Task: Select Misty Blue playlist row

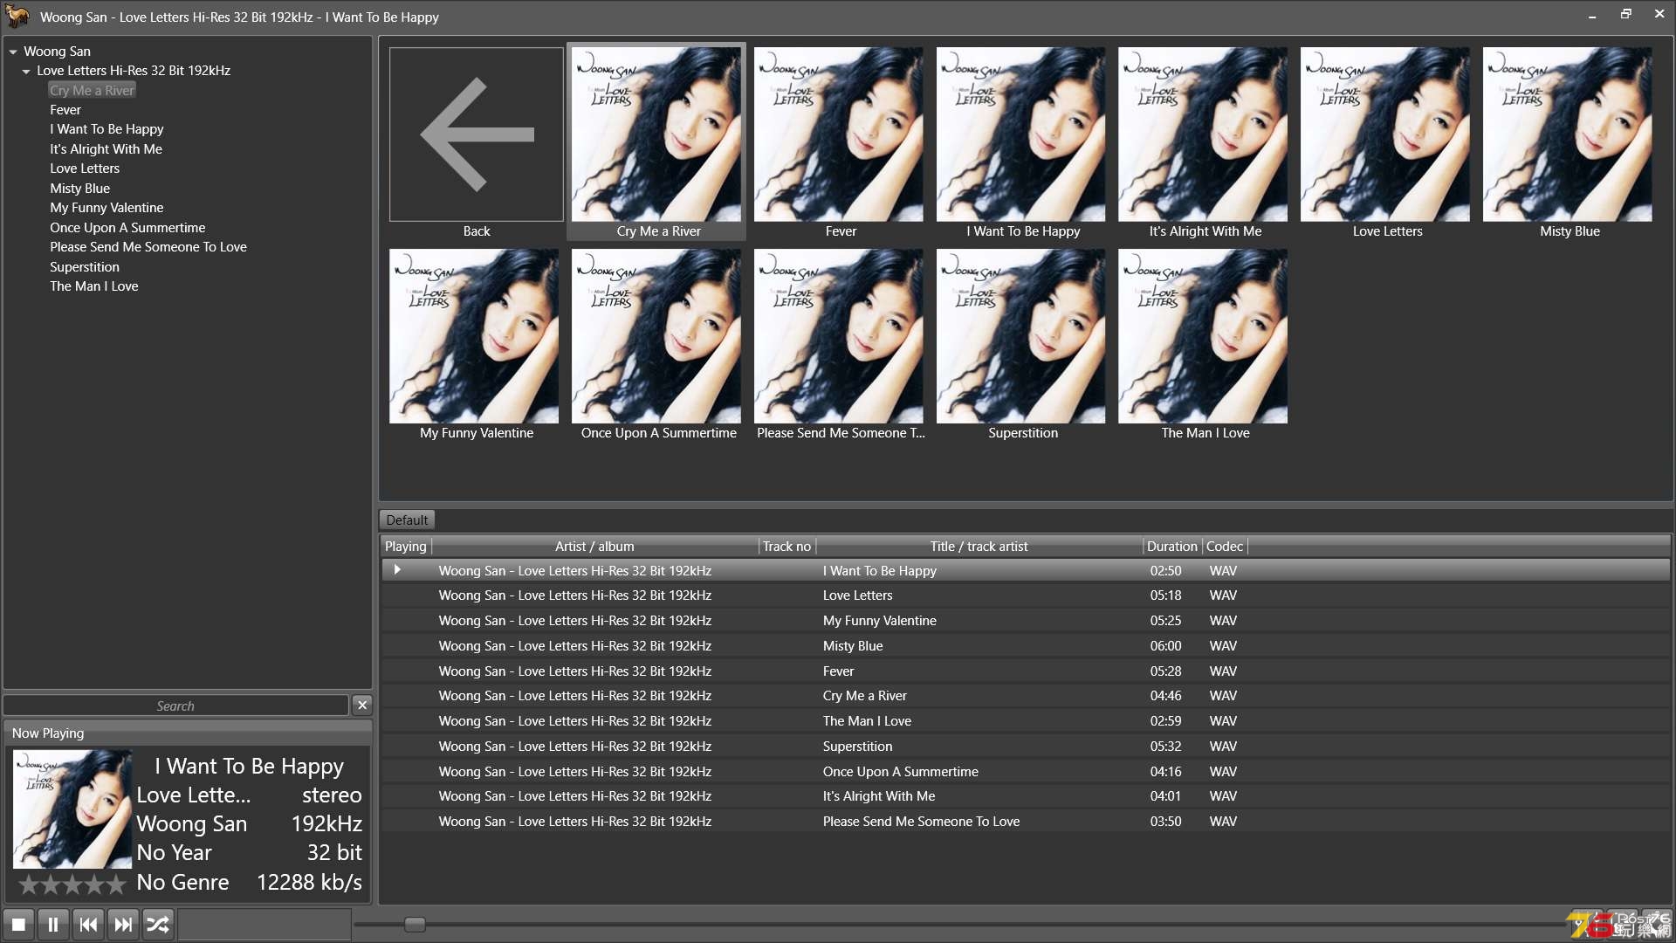Action: point(1025,646)
